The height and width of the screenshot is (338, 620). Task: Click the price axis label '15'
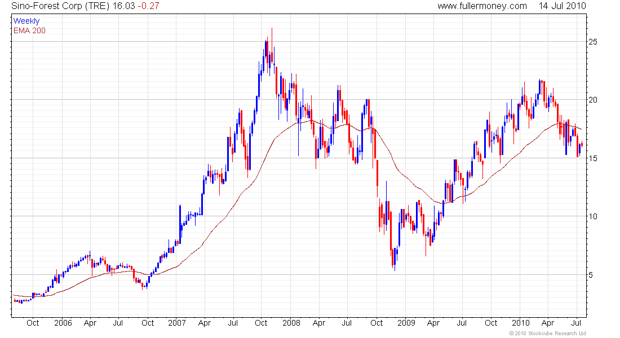coord(593,158)
